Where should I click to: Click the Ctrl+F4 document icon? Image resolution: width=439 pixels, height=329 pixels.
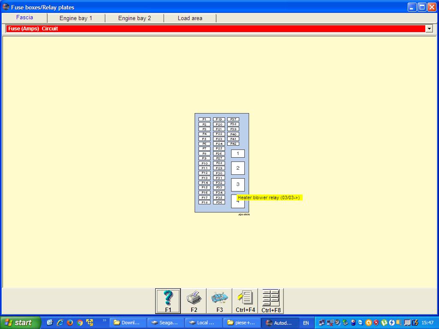pyautogui.click(x=245, y=301)
